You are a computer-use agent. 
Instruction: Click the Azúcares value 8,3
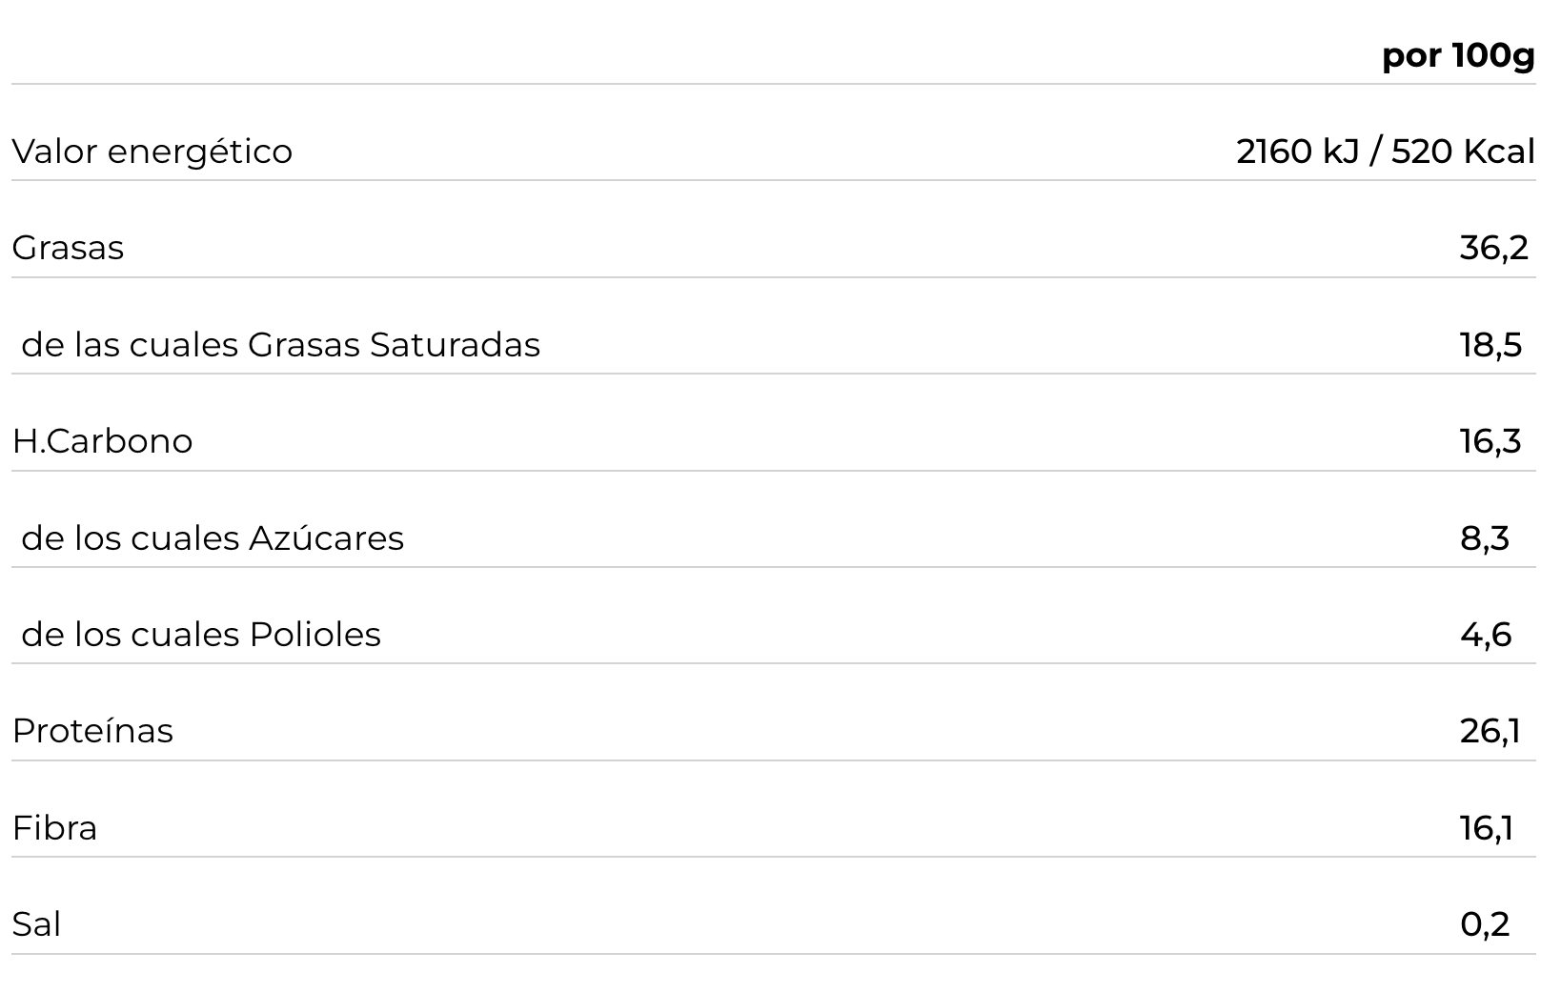(1485, 538)
